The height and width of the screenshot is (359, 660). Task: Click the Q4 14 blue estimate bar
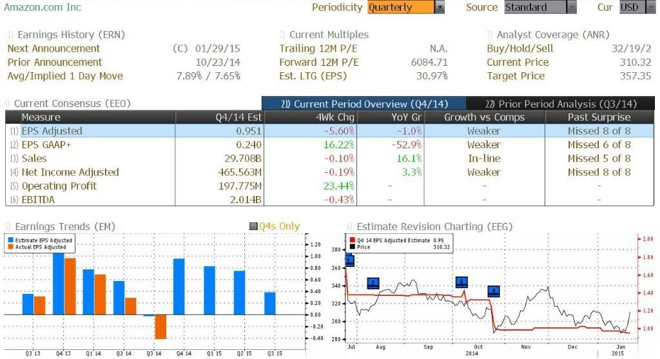click(x=179, y=287)
